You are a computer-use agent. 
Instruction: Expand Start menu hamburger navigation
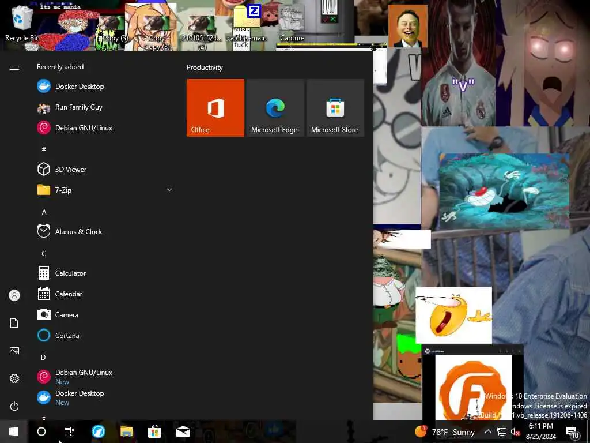coord(14,67)
